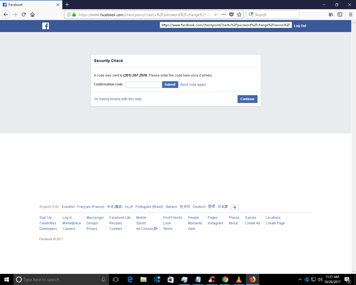Select the Facebook tab
Viewport: 356px width, 285px height.
click(31, 5)
